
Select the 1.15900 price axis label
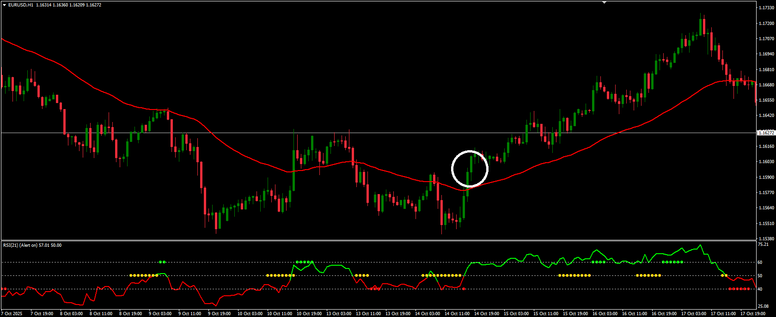(x=766, y=177)
